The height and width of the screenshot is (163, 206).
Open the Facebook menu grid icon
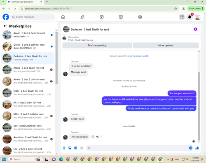182,17
